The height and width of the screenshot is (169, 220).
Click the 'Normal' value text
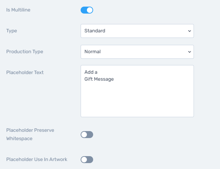[x=92, y=52]
